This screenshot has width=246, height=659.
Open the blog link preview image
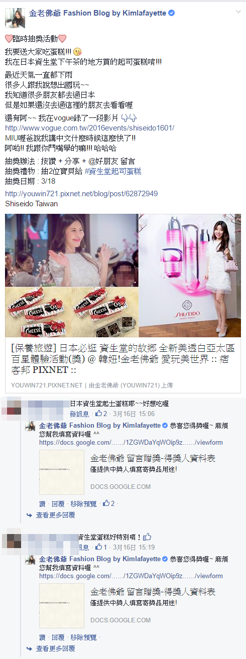[x=123, y=276]
